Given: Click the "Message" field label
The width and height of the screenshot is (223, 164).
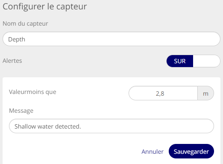Looking at the screenshot, I should [21, 111].
